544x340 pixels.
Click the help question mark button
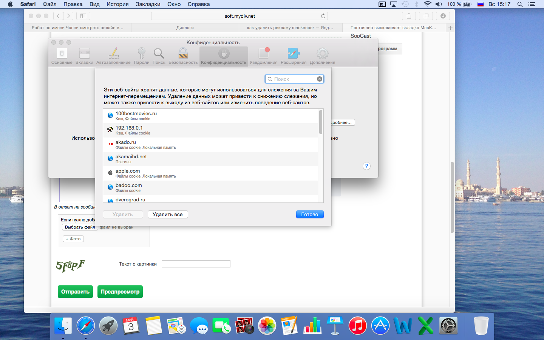366,166
